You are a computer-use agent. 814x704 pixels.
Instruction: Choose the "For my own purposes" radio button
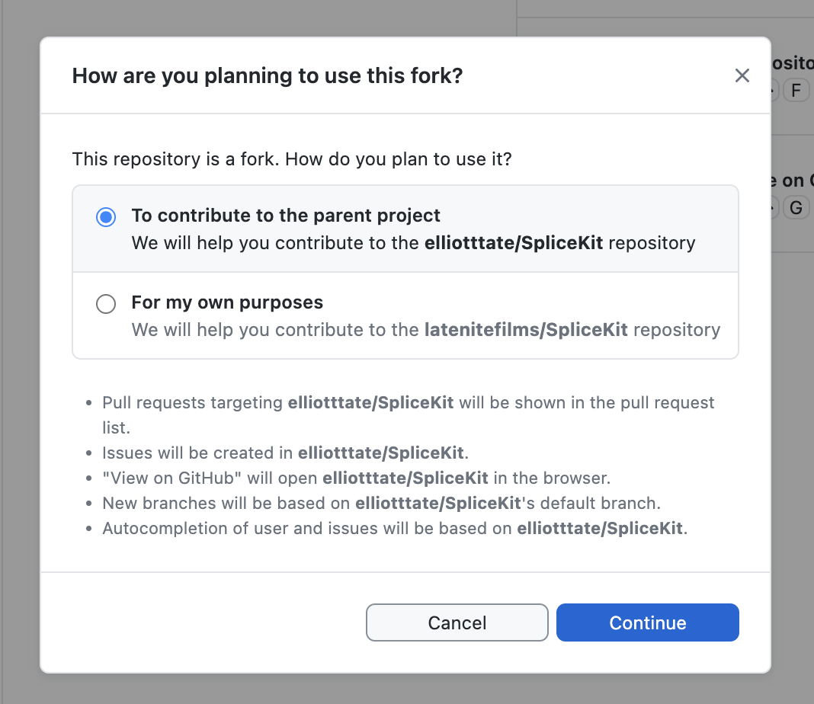coord(106,304)
